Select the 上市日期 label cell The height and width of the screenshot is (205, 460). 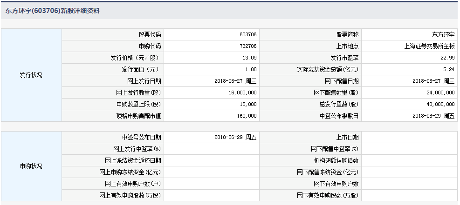click(347, 137)
